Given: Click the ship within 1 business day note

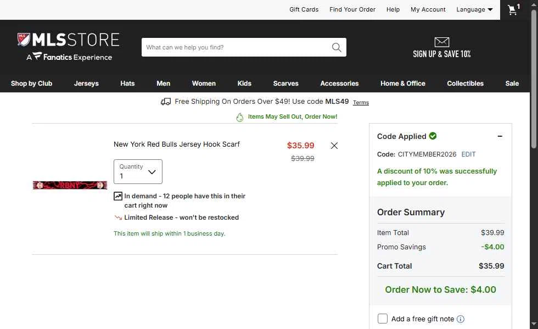Looking at the screenshot, I should tap(170, 233).
